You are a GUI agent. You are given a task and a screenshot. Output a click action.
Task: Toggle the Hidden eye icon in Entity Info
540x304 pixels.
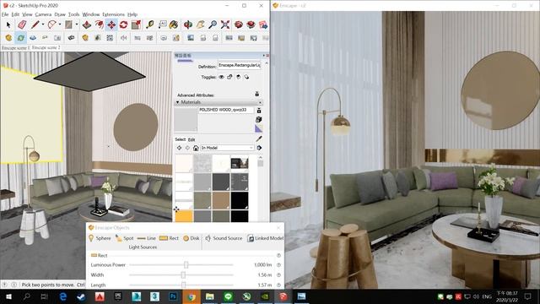coord(221,77)
